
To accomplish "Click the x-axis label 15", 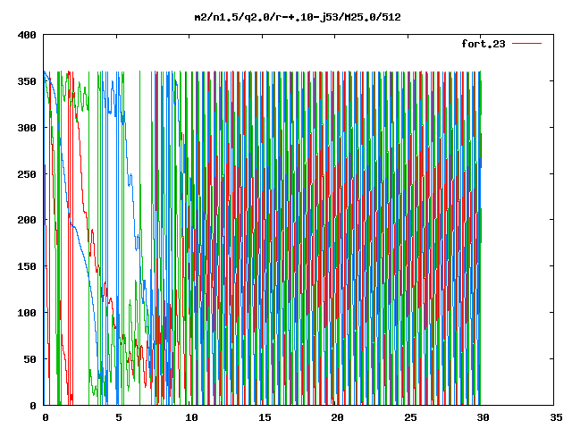I will pos(265,417).
